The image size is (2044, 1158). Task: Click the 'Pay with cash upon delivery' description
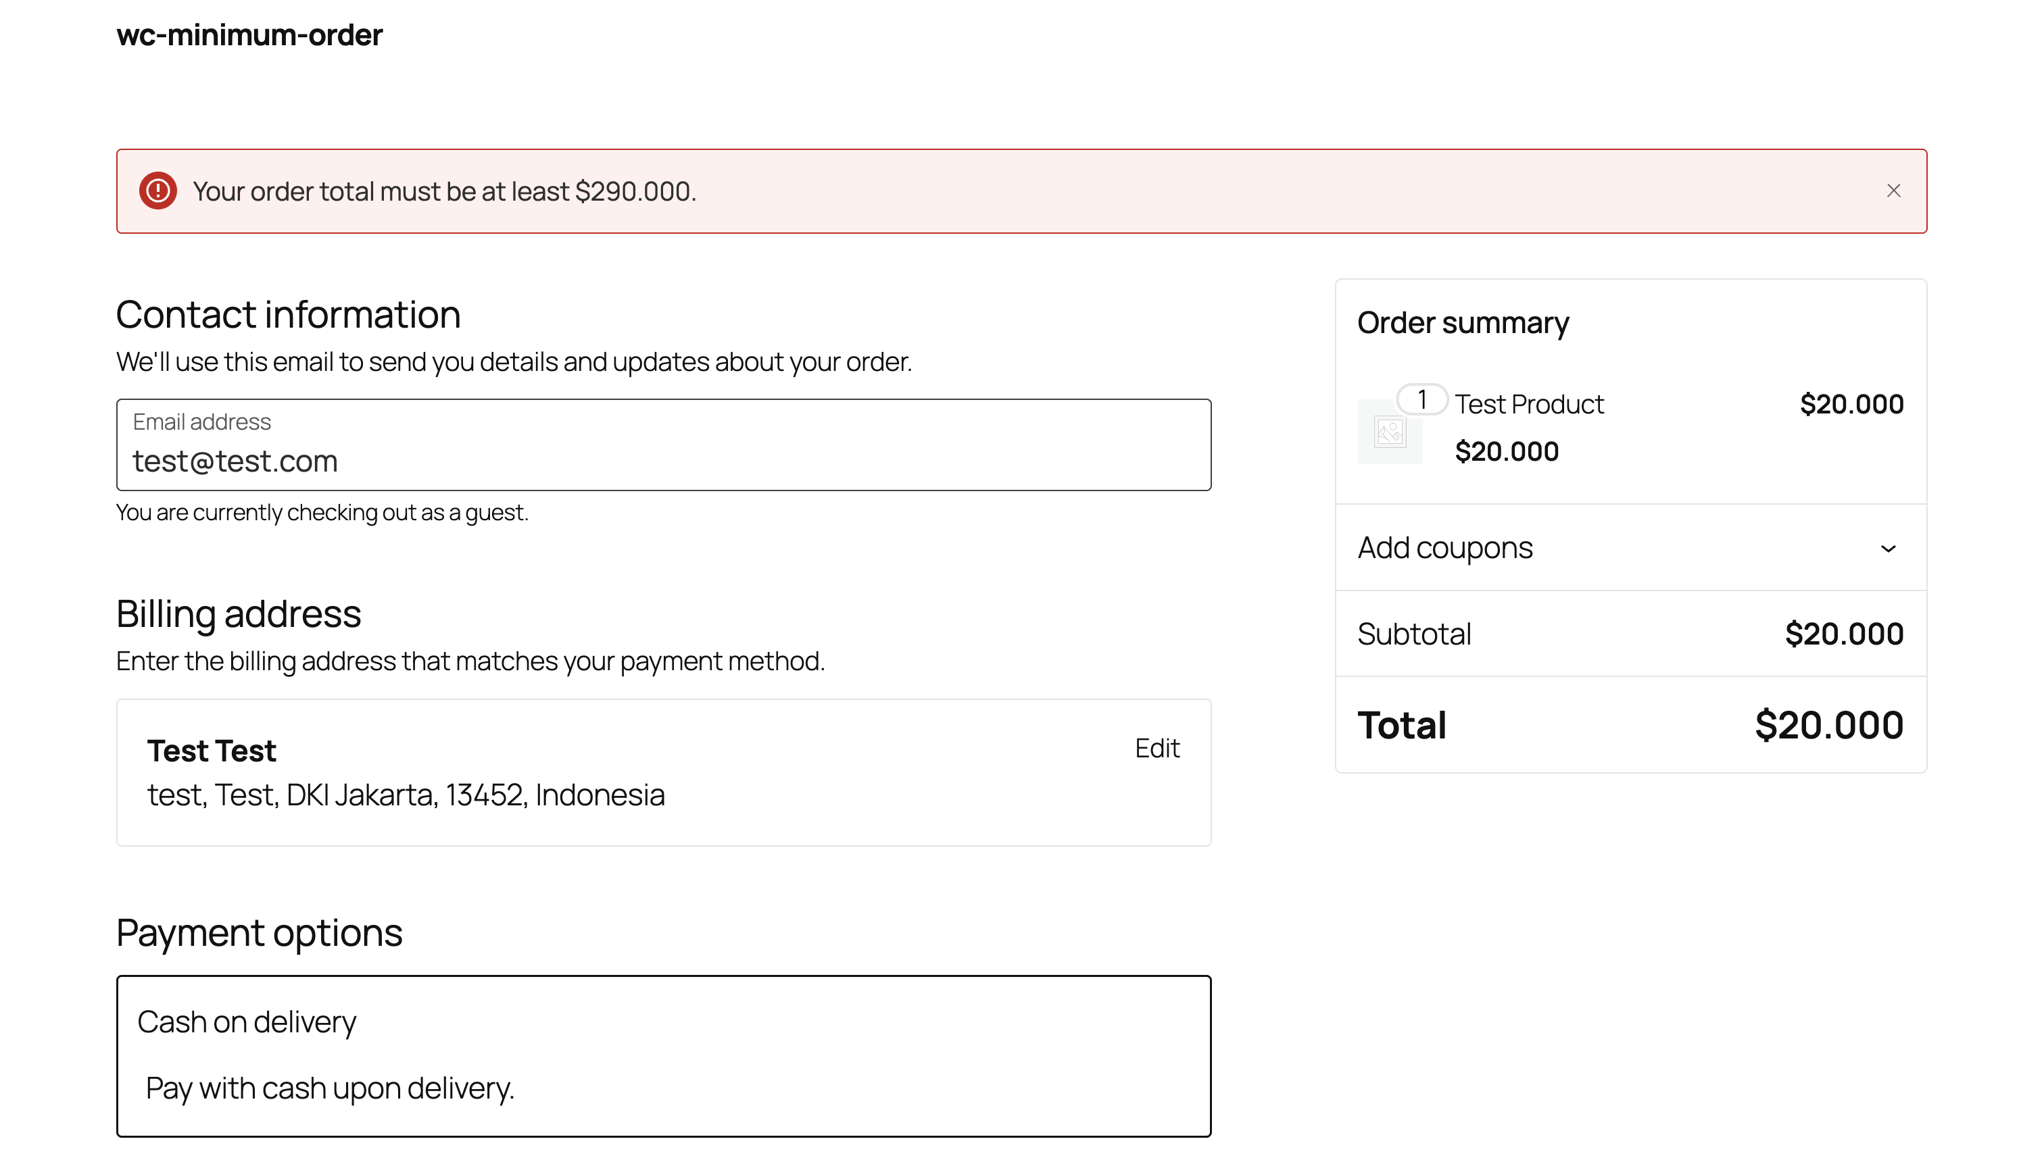click(x=331, y=1088)
